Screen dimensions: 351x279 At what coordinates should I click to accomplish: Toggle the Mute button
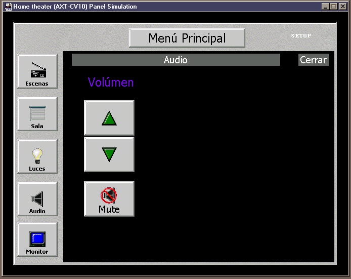click(x=109, y=199)
